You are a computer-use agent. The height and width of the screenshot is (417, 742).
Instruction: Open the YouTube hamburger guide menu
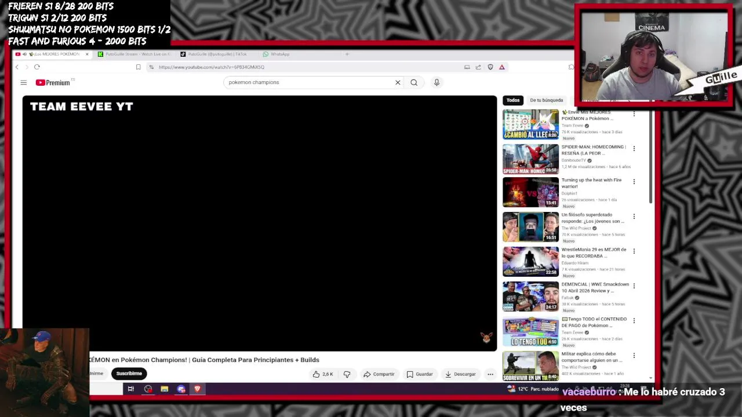tap(24, 83)
